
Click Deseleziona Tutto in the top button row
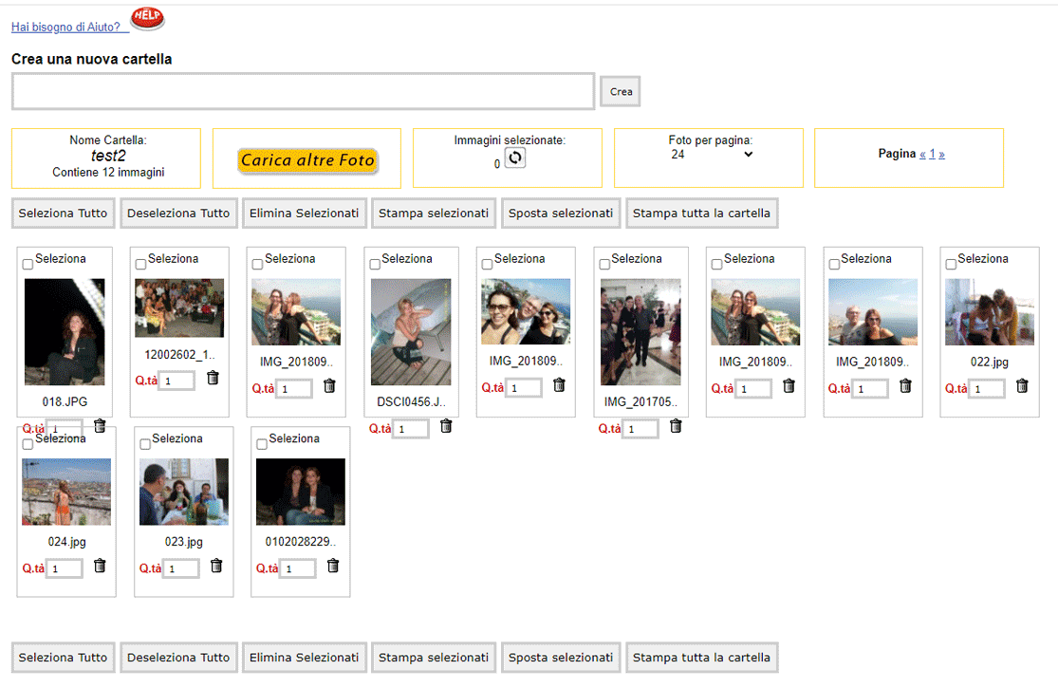click(x=178, y=214)
